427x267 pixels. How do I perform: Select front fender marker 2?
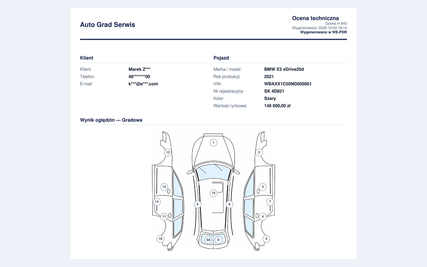coord(259,152)
